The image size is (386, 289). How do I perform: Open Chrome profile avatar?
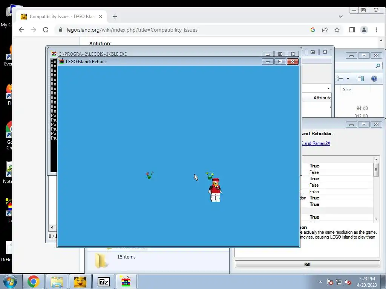click(364, 30)
